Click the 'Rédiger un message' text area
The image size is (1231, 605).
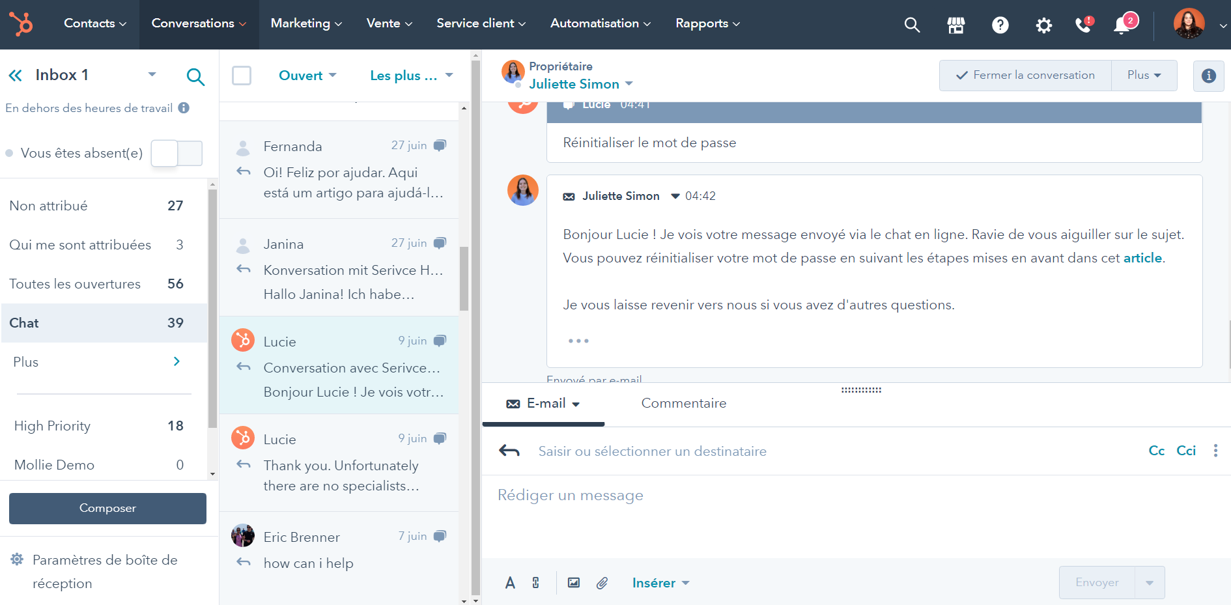coord(847,514)
